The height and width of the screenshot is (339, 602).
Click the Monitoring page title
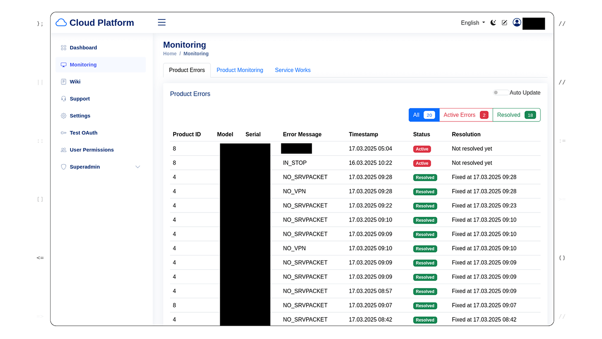184,45
